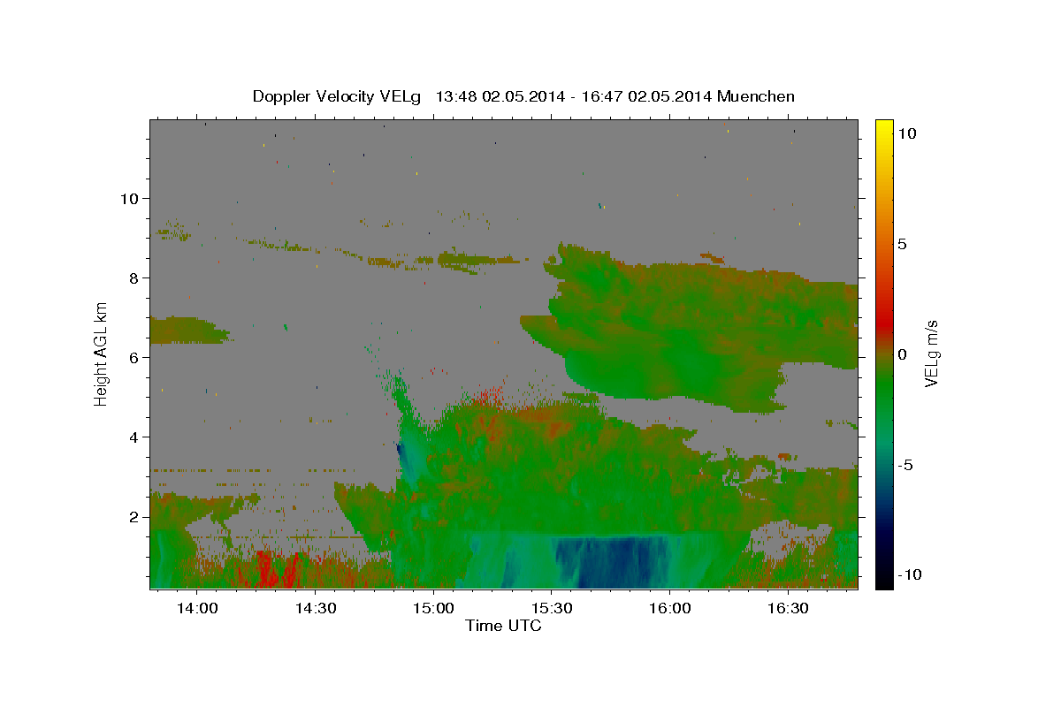
Task: Click the 15:00 time tick label
Action: (433, 609)
